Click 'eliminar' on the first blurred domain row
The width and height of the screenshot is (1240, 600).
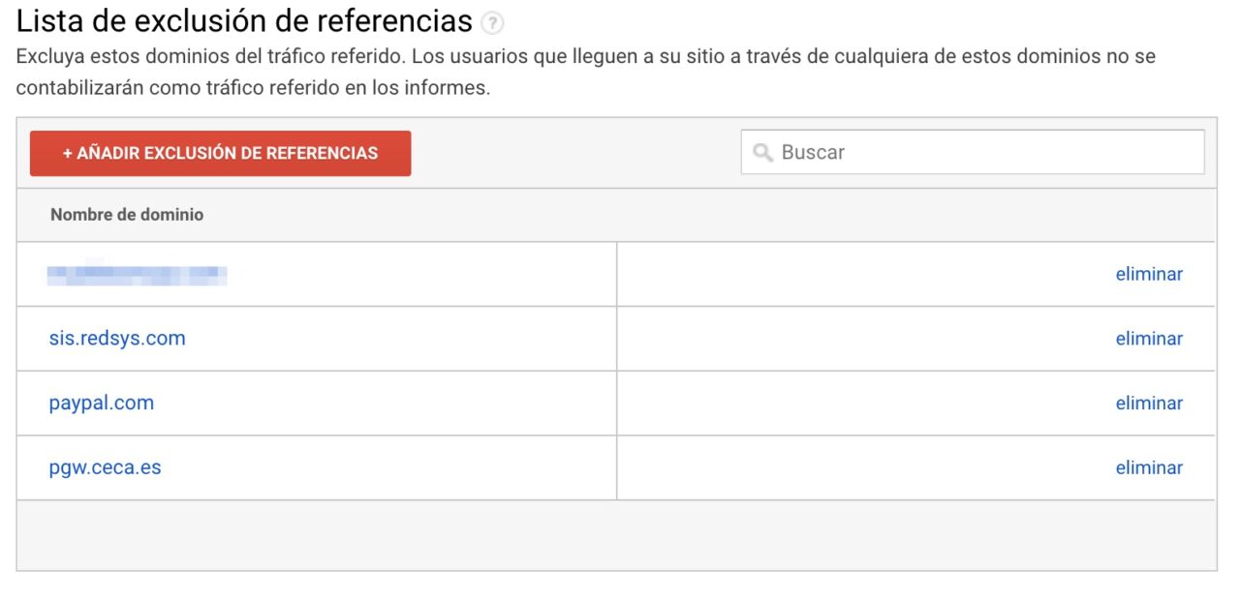coord(1149,274)
